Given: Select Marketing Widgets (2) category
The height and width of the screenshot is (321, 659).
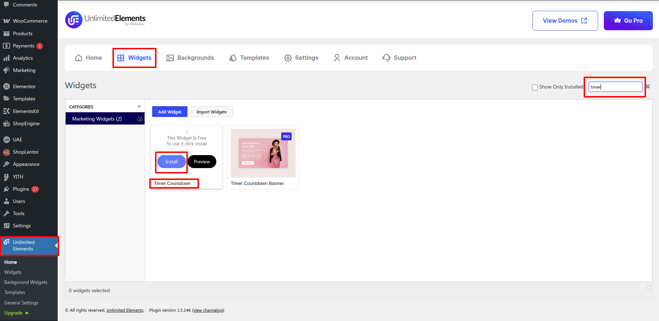Looking at the screenshot, I should tap(105, 119).
